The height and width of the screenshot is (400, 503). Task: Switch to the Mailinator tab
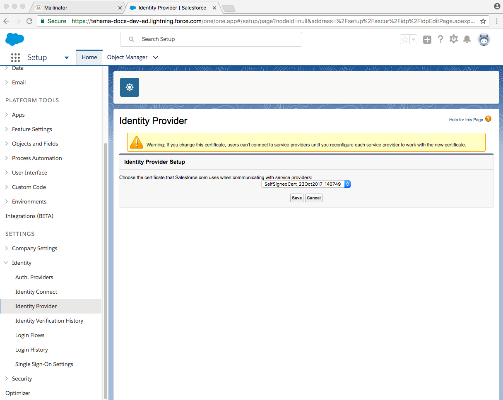pos(77,8)
